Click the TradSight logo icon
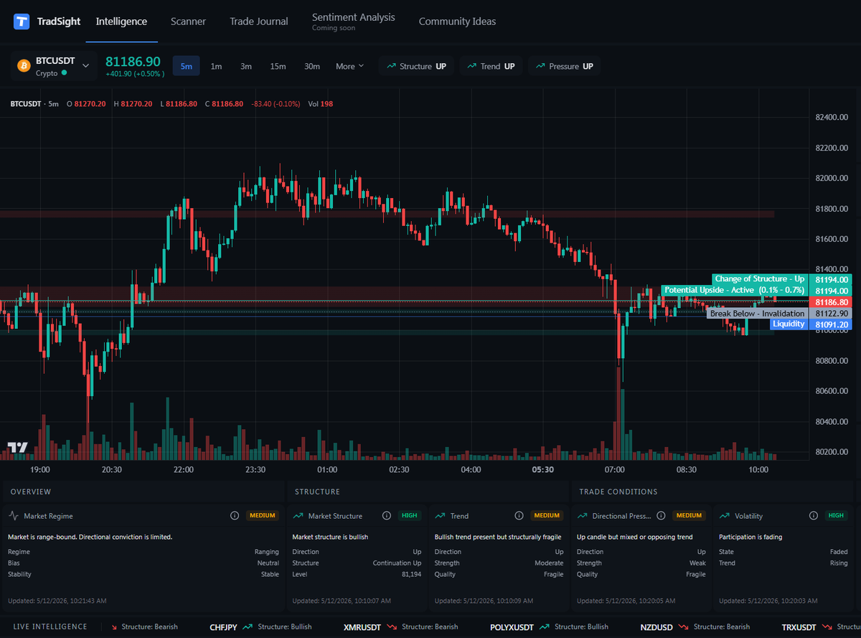The width and height of the screenshot is (861, 638). click(22, 22)
